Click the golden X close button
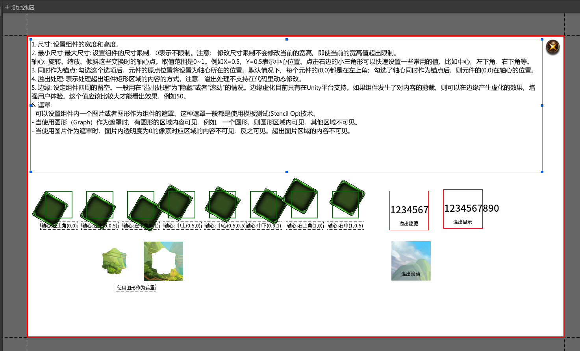This screenshot has width=580, height=351. pos(553,47)
